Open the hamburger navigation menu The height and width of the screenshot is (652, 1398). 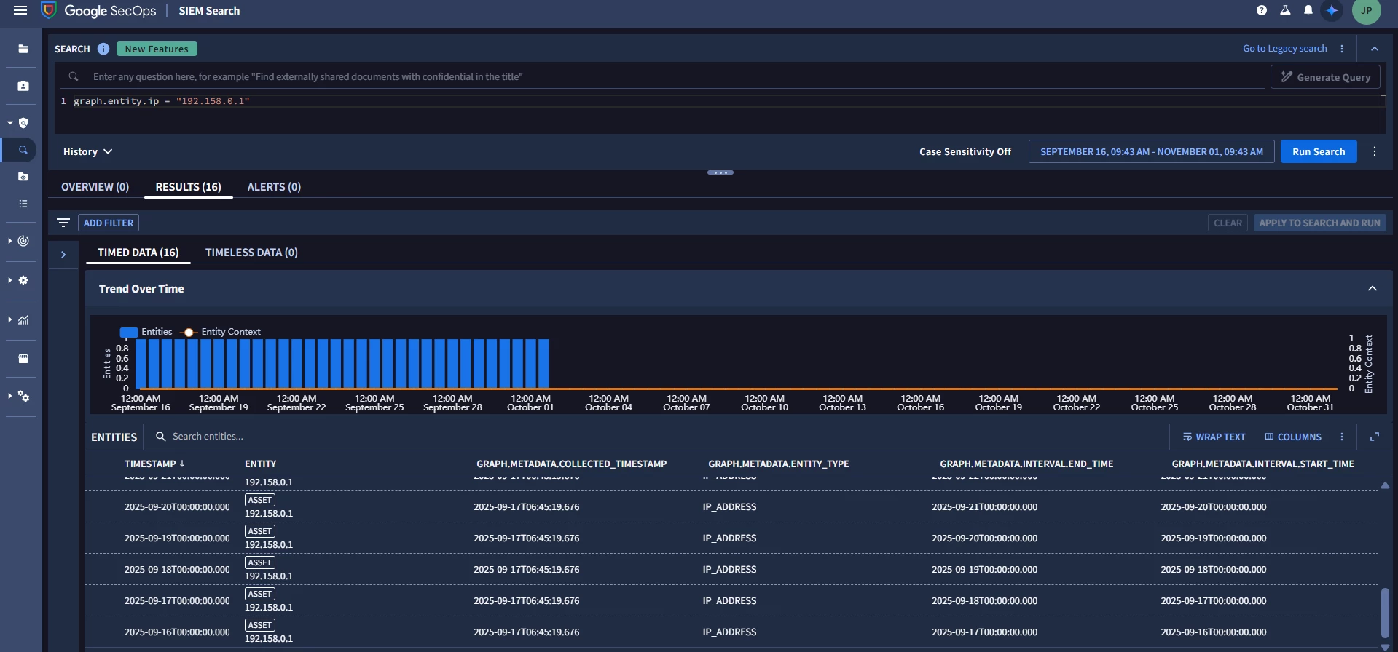(x=20, y=10)
